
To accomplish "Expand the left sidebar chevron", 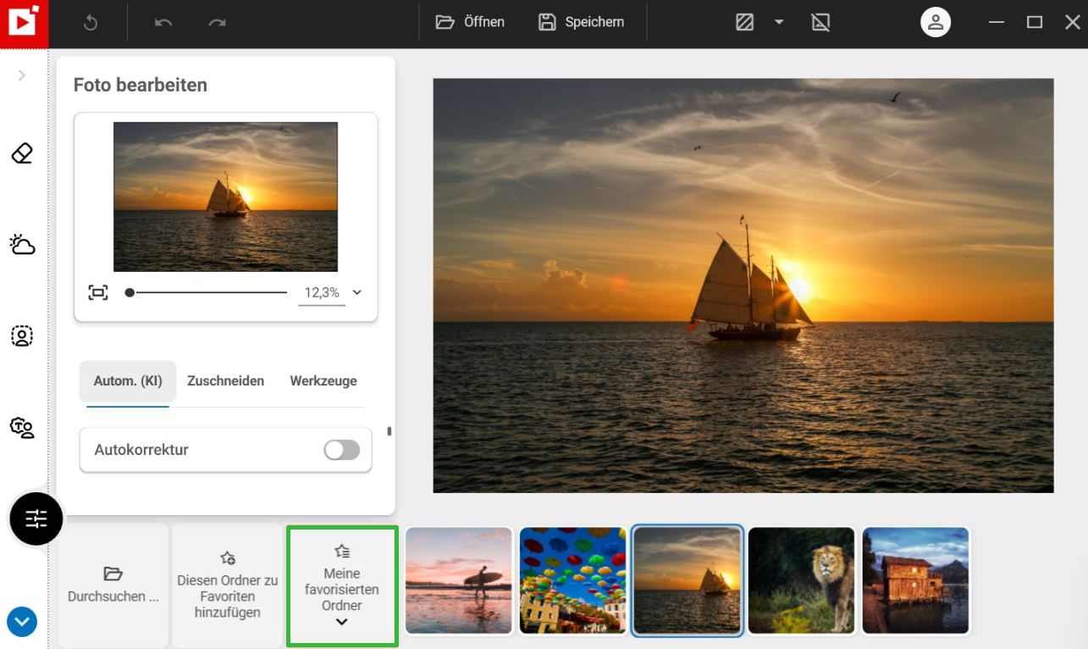I will [22, 75].
